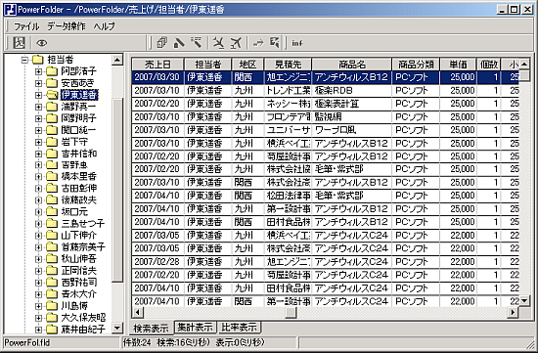The height and width of the screenshot is (353, 538).
Task: Select the 正岡信夫 folder in tree
Action: pos(78,271)
